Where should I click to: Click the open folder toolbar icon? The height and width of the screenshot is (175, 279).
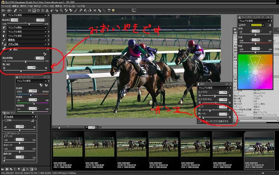click(x=10, y=10)
